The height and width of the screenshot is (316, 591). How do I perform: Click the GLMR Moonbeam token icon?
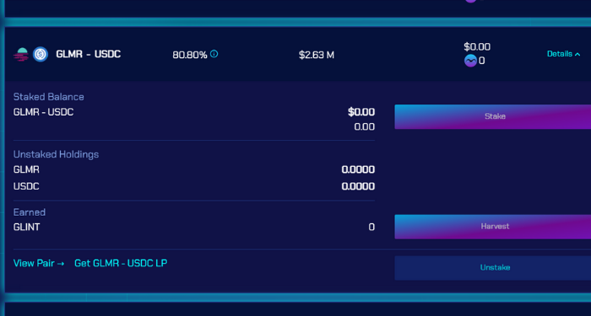(x=21, y=55)
